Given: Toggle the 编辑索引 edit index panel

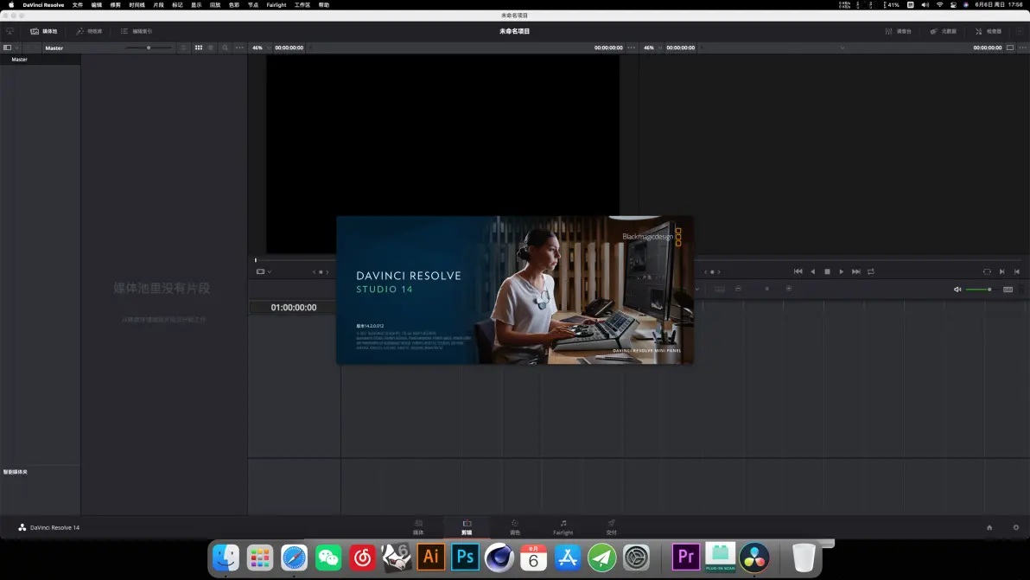Looking at the screenshot, I should pos(137,31).
